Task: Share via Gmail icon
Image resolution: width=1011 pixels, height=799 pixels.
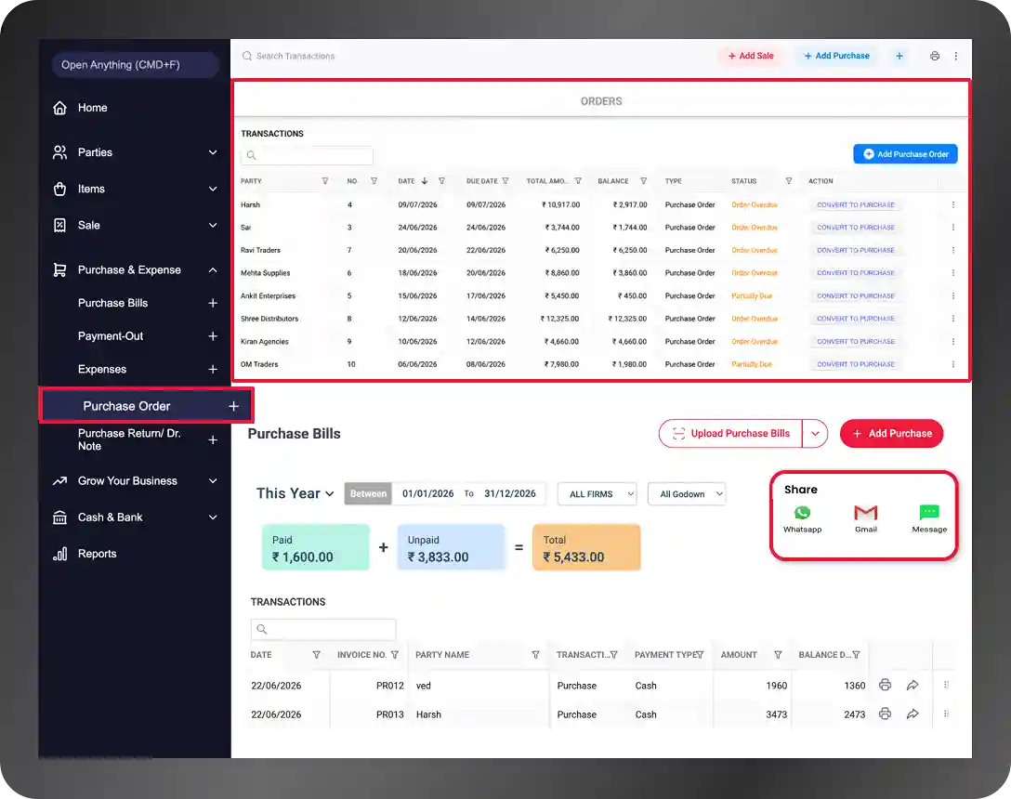Action: 866,513
